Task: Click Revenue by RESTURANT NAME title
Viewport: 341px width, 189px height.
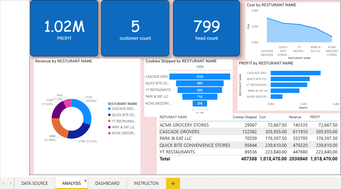Action: 64,61
